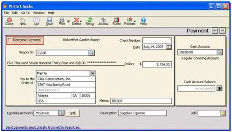Viewport: 232px width, 132px height.
Task: Expand the Print dropdown arrow
Action: coord(69,22)
